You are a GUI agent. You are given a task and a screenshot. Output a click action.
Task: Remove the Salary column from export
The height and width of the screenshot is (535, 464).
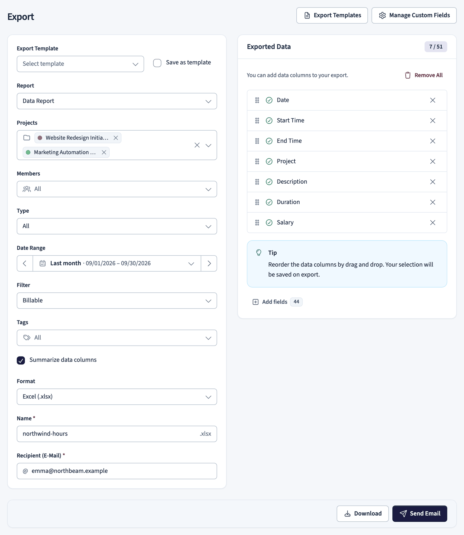click(x=432, y=223)
